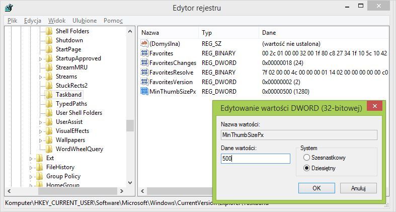The width and height of the screenshot is (396, 212).
Task: Click the Wallpapers folder icon
Action: point(49,140)
